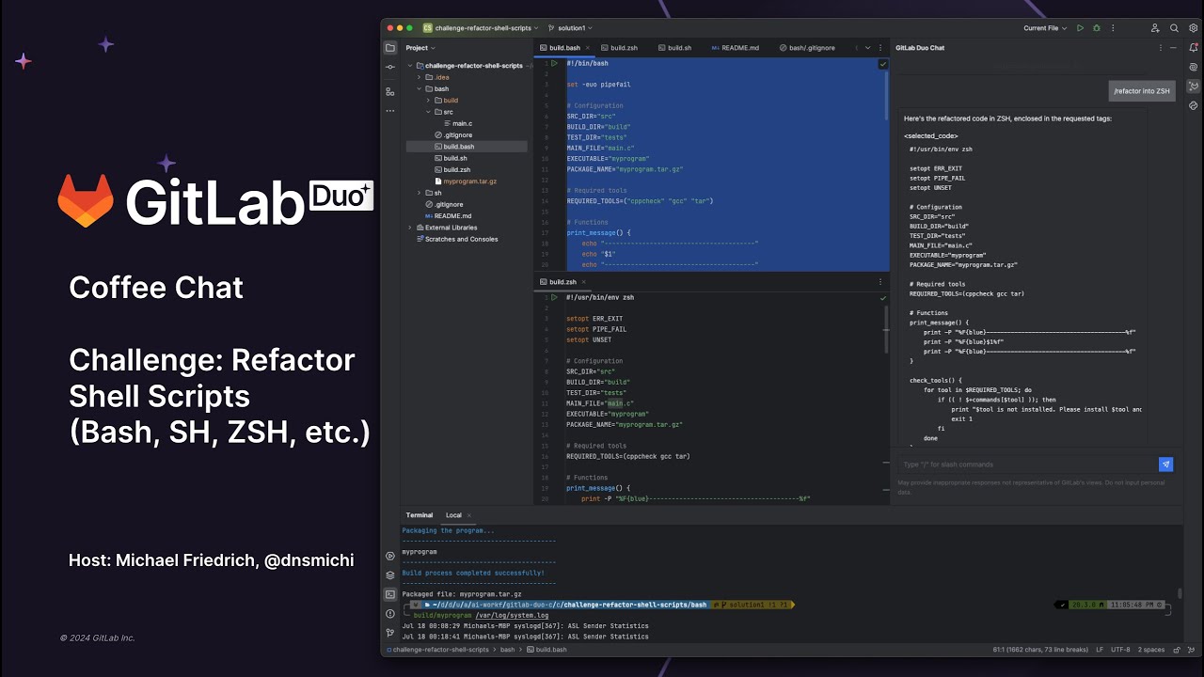Click the chat slash commands input field
The image size is (1204, 677).
click(x=1028, y=464)
